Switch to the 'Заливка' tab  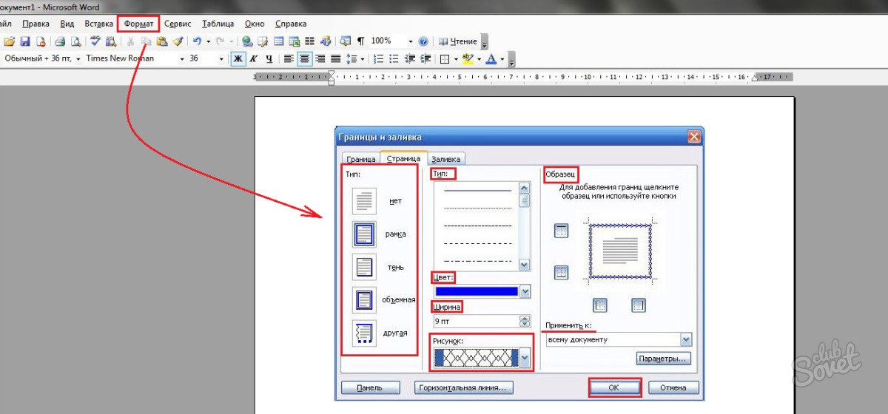tap(445, 158)
